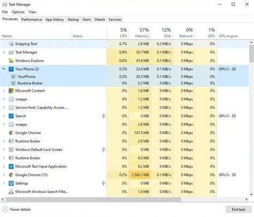Click the Search process magnifier icon
The height and width of the screenshot is (217, 254).
pyautogui.click(x=11, y=116)
